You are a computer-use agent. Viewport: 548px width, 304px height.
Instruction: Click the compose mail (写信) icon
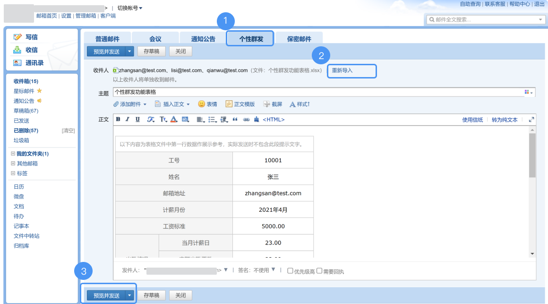[x=18, y=37]
